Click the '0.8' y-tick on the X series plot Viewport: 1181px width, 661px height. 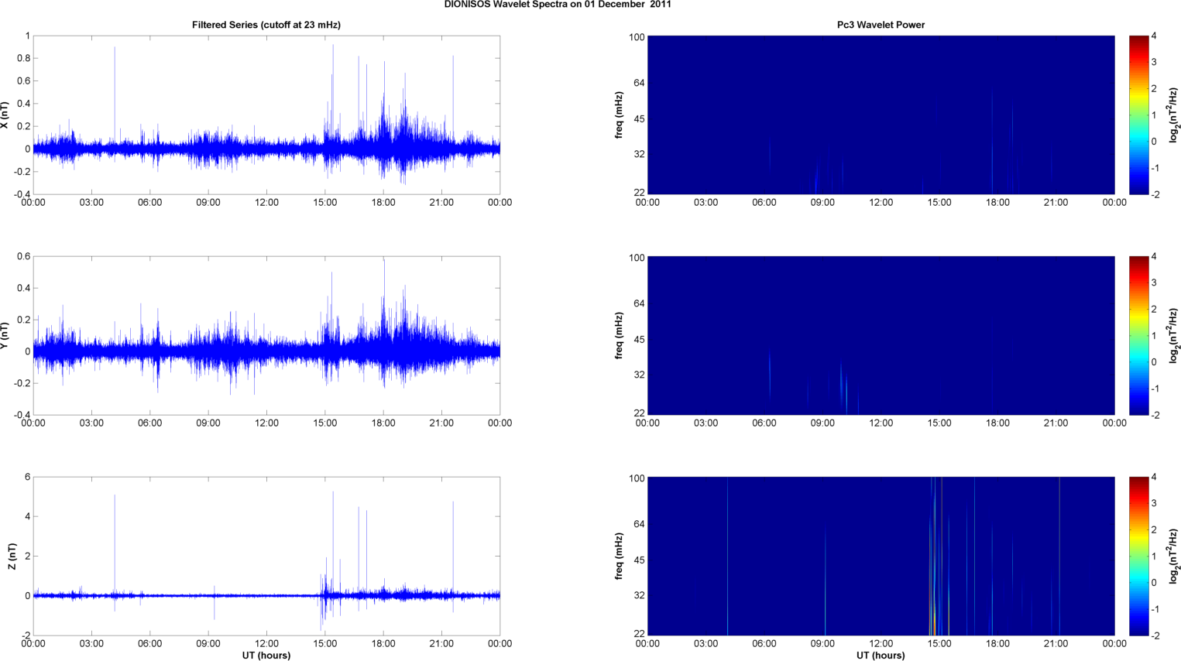click(24, 59)
